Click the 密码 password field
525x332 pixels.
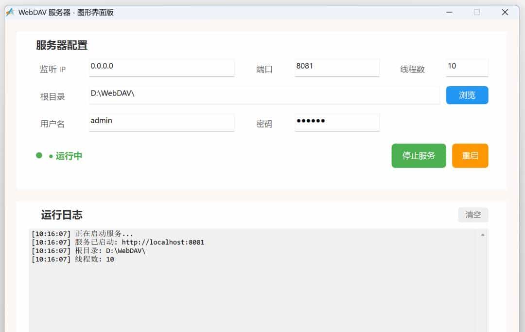pyautogui.click(x=336, y=122)
